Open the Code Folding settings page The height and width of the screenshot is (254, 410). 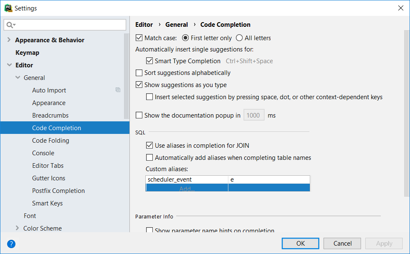(51, 141)
